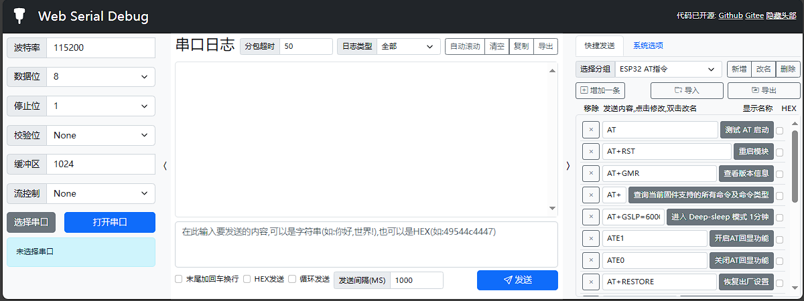The width and height of the screenshot is (804, 301).
Task: Click the 打开串口 button
Action: [109, 222]
